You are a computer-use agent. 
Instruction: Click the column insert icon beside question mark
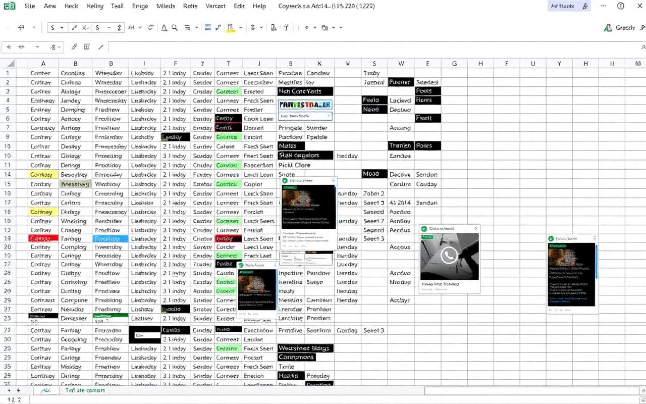(274, 27)
